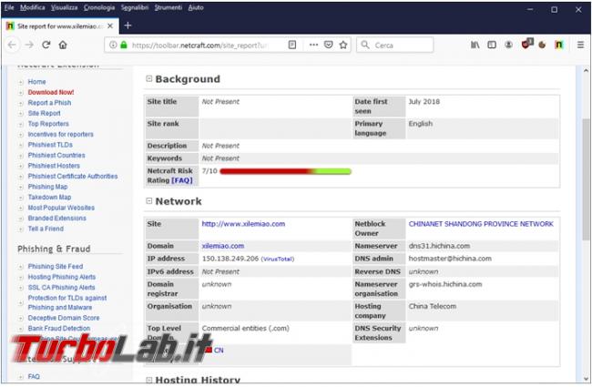Image resolution: width=592 pixels, height=387 pixels.
Task: Follow the http://www.xilemiao.com site link
Action: [x=243, y=224]
